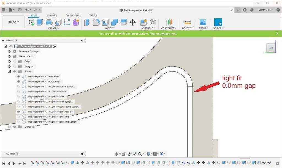The height and width of the screenshot is (168, 282).
Task: Collapse the BROWSER panel arrows
Action: pyautogui.click(x=3, y=41)
